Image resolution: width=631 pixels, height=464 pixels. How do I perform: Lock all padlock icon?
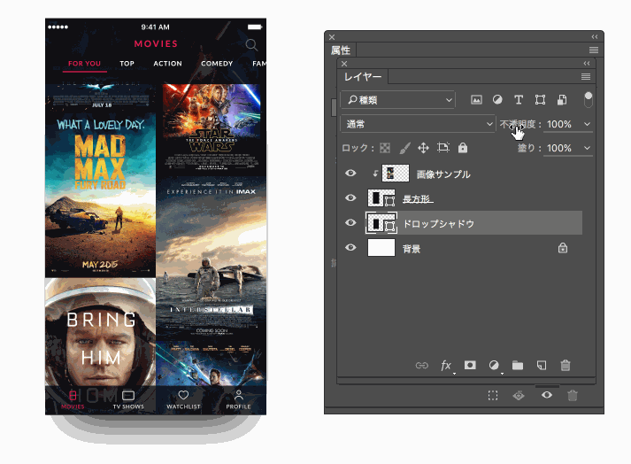pos(463,148)
